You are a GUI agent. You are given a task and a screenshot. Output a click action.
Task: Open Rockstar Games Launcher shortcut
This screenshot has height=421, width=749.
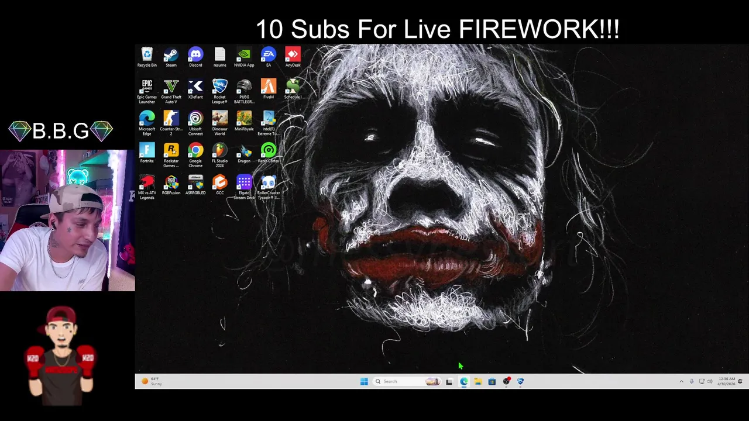coord(171,156)
